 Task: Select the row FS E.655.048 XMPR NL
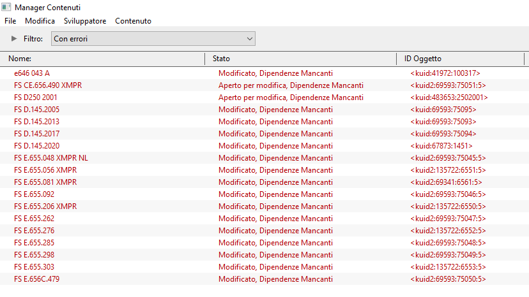click(x=264, y=158)
